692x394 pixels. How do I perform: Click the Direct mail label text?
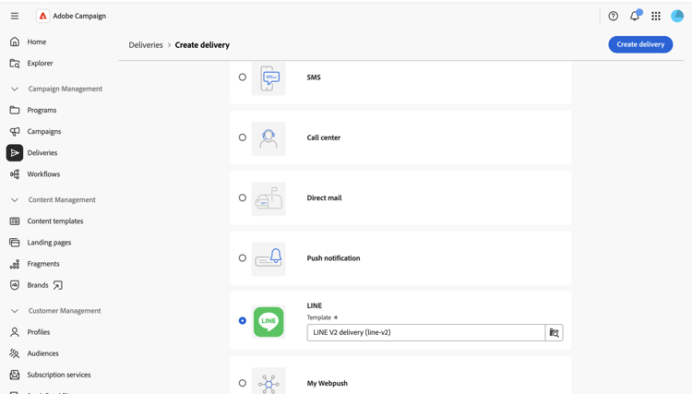click(x=324, y=197)
